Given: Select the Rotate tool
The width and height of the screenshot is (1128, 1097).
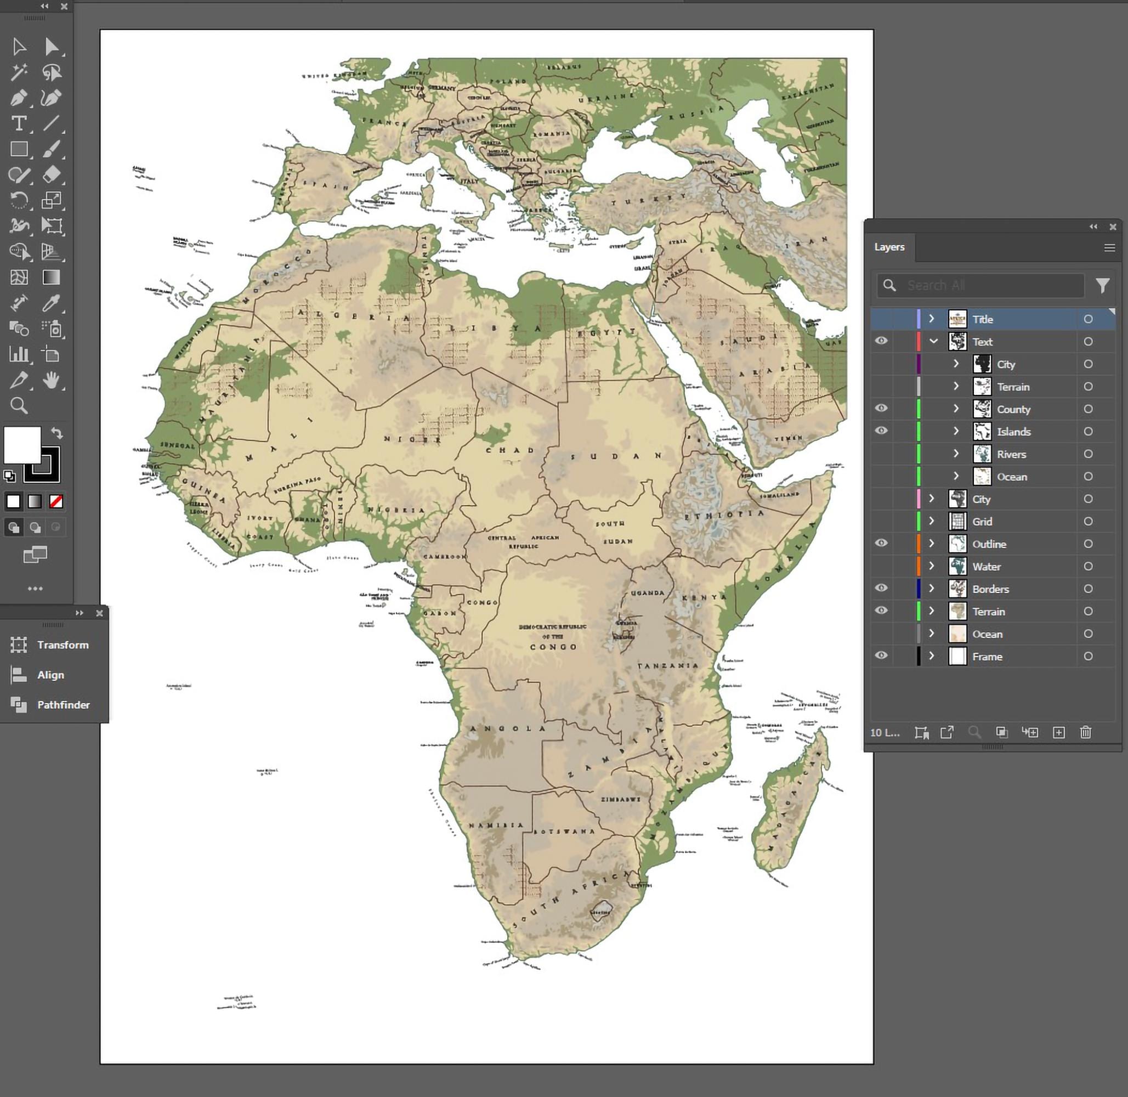Looking at the screenshot, I should point(19,201).
